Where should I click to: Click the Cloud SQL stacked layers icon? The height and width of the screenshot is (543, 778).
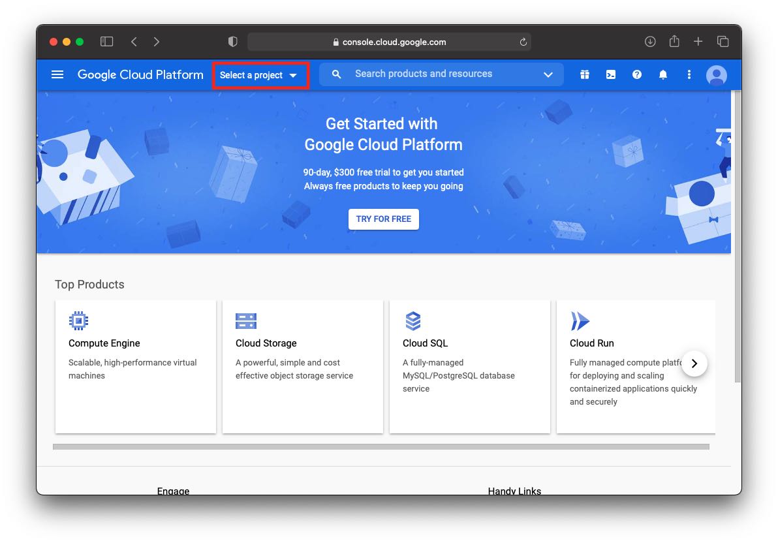(412, 320)
